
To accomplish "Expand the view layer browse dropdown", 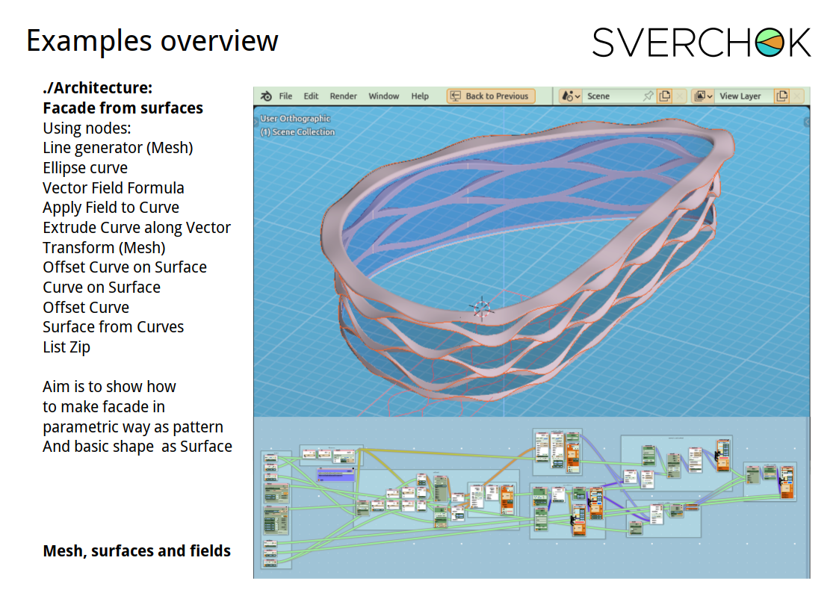I will tap(703, 96).
